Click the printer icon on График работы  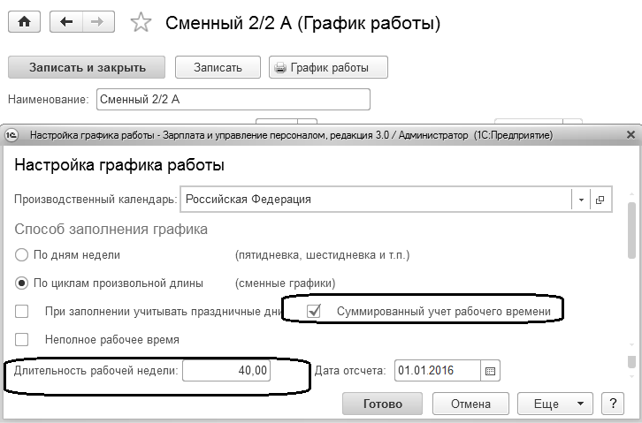pyautogui.click(x=280, y=67)
